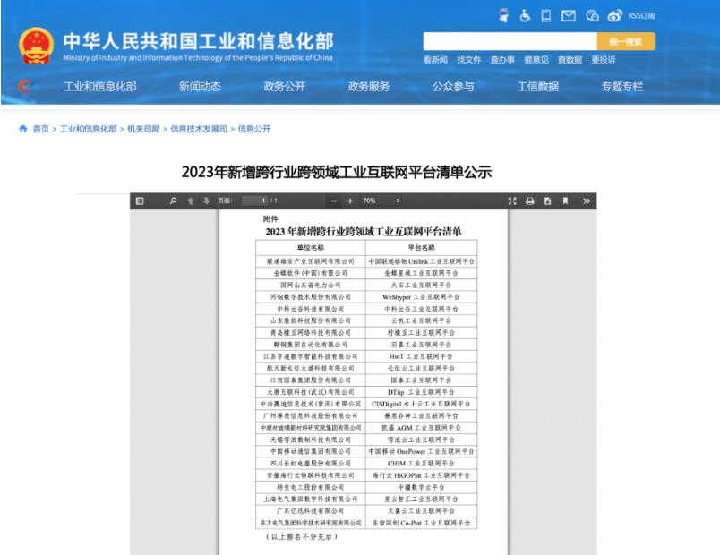
Task: Click 信息技术发展司 in the breadcrumb
Action: 199,129
